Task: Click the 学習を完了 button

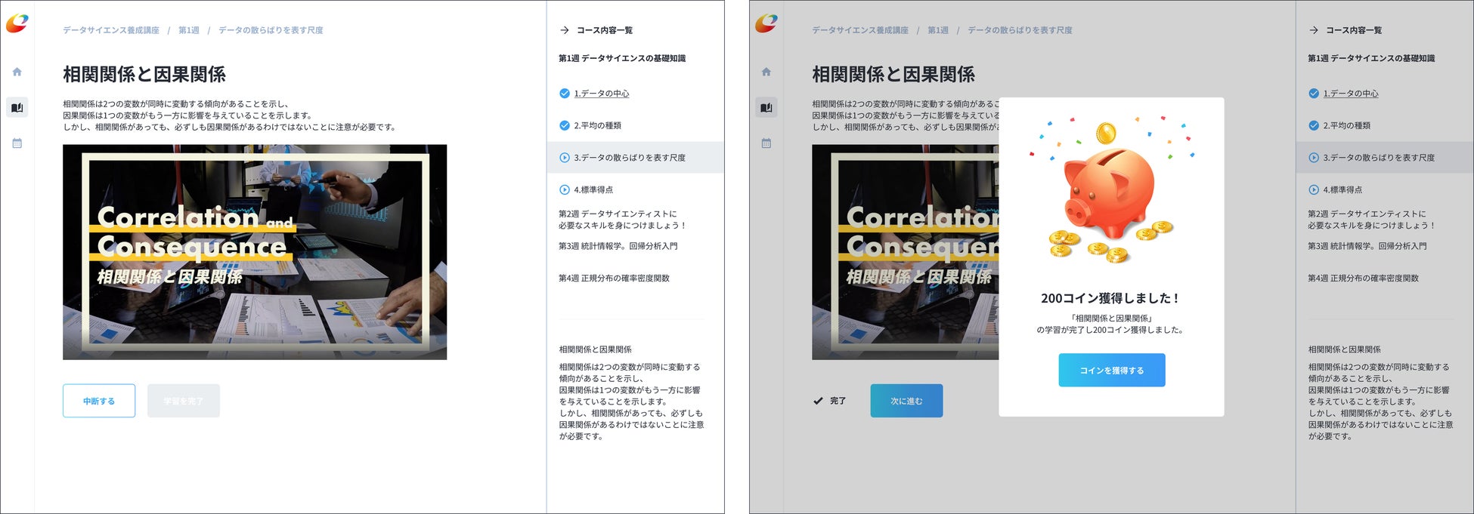Action: click(184, 401)
